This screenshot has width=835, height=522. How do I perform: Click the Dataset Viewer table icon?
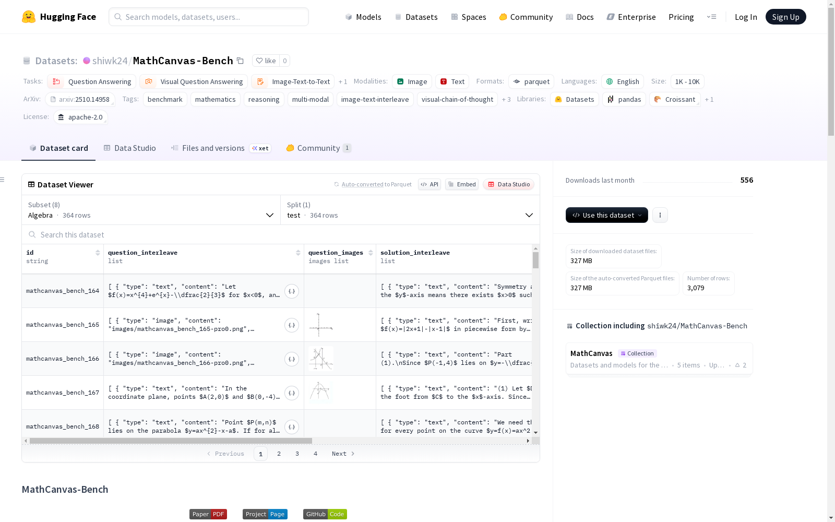tap(31, 184)
